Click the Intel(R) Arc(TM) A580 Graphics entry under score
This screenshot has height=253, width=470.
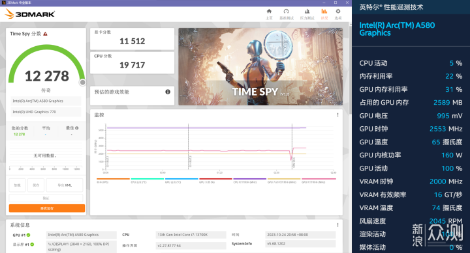click(x=46, y=101)
